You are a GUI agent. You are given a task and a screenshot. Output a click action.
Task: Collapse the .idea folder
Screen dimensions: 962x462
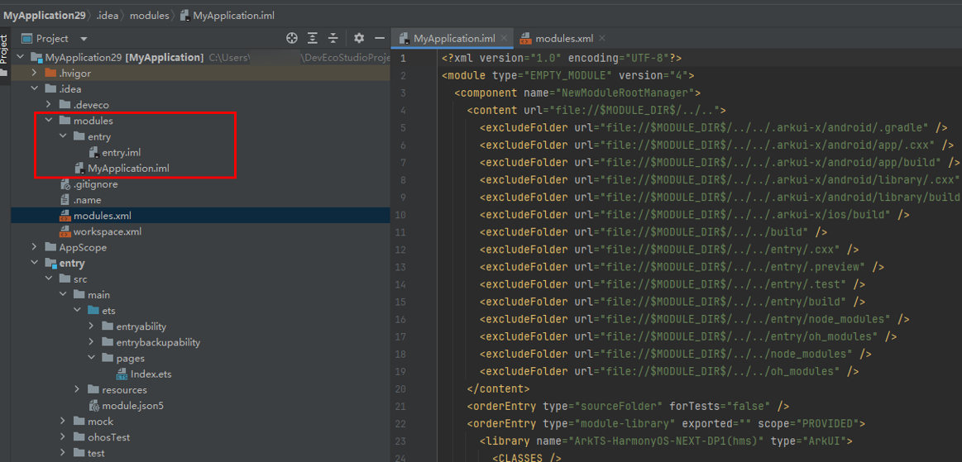pos(35,89)
